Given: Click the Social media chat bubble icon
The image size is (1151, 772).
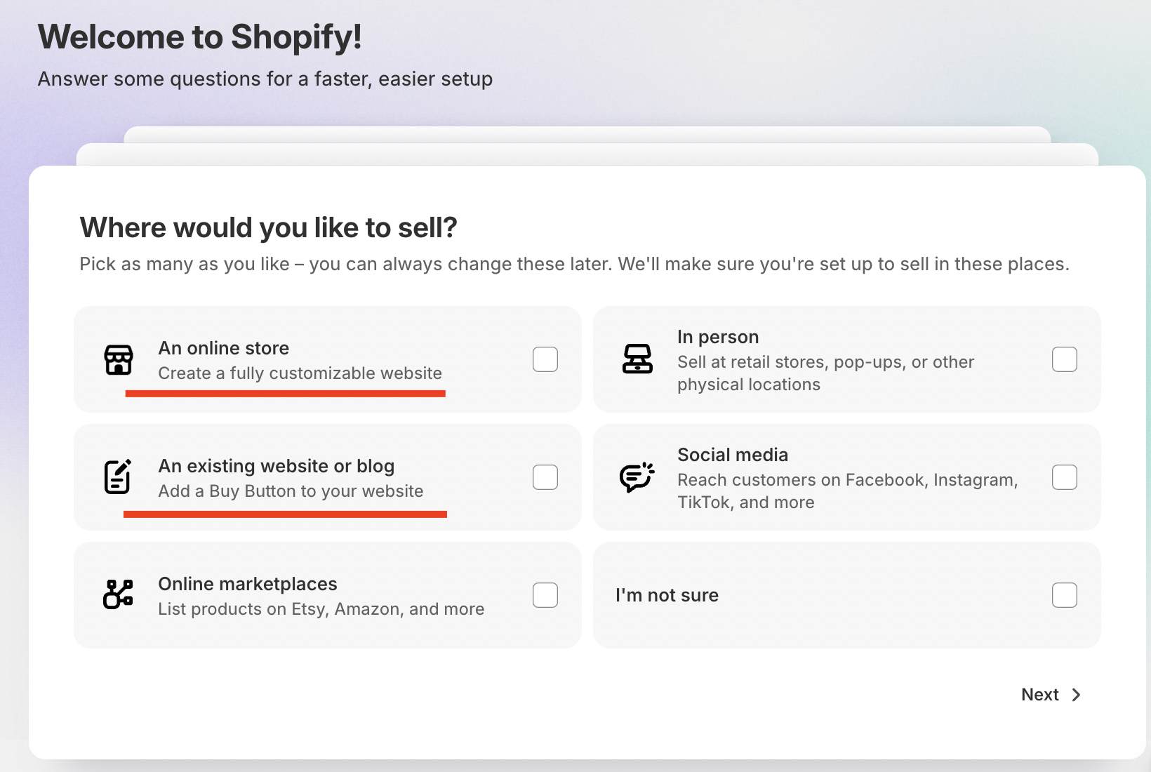Looking at the screenshot, I should tap(637, 477).
